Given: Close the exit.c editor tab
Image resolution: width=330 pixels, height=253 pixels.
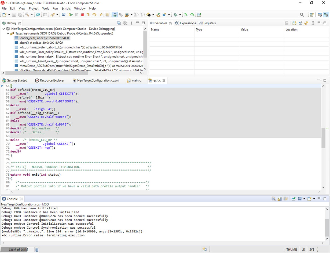Looking at the screenshot, I should (164, 80).
